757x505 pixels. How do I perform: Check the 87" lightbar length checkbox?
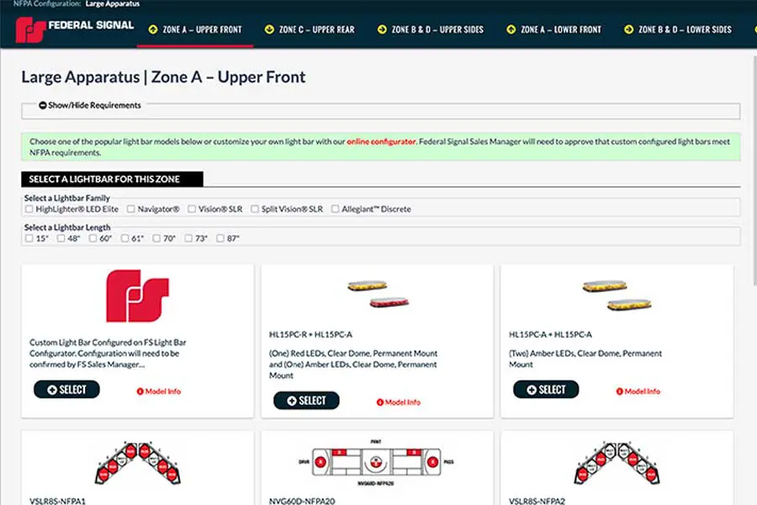220,238
